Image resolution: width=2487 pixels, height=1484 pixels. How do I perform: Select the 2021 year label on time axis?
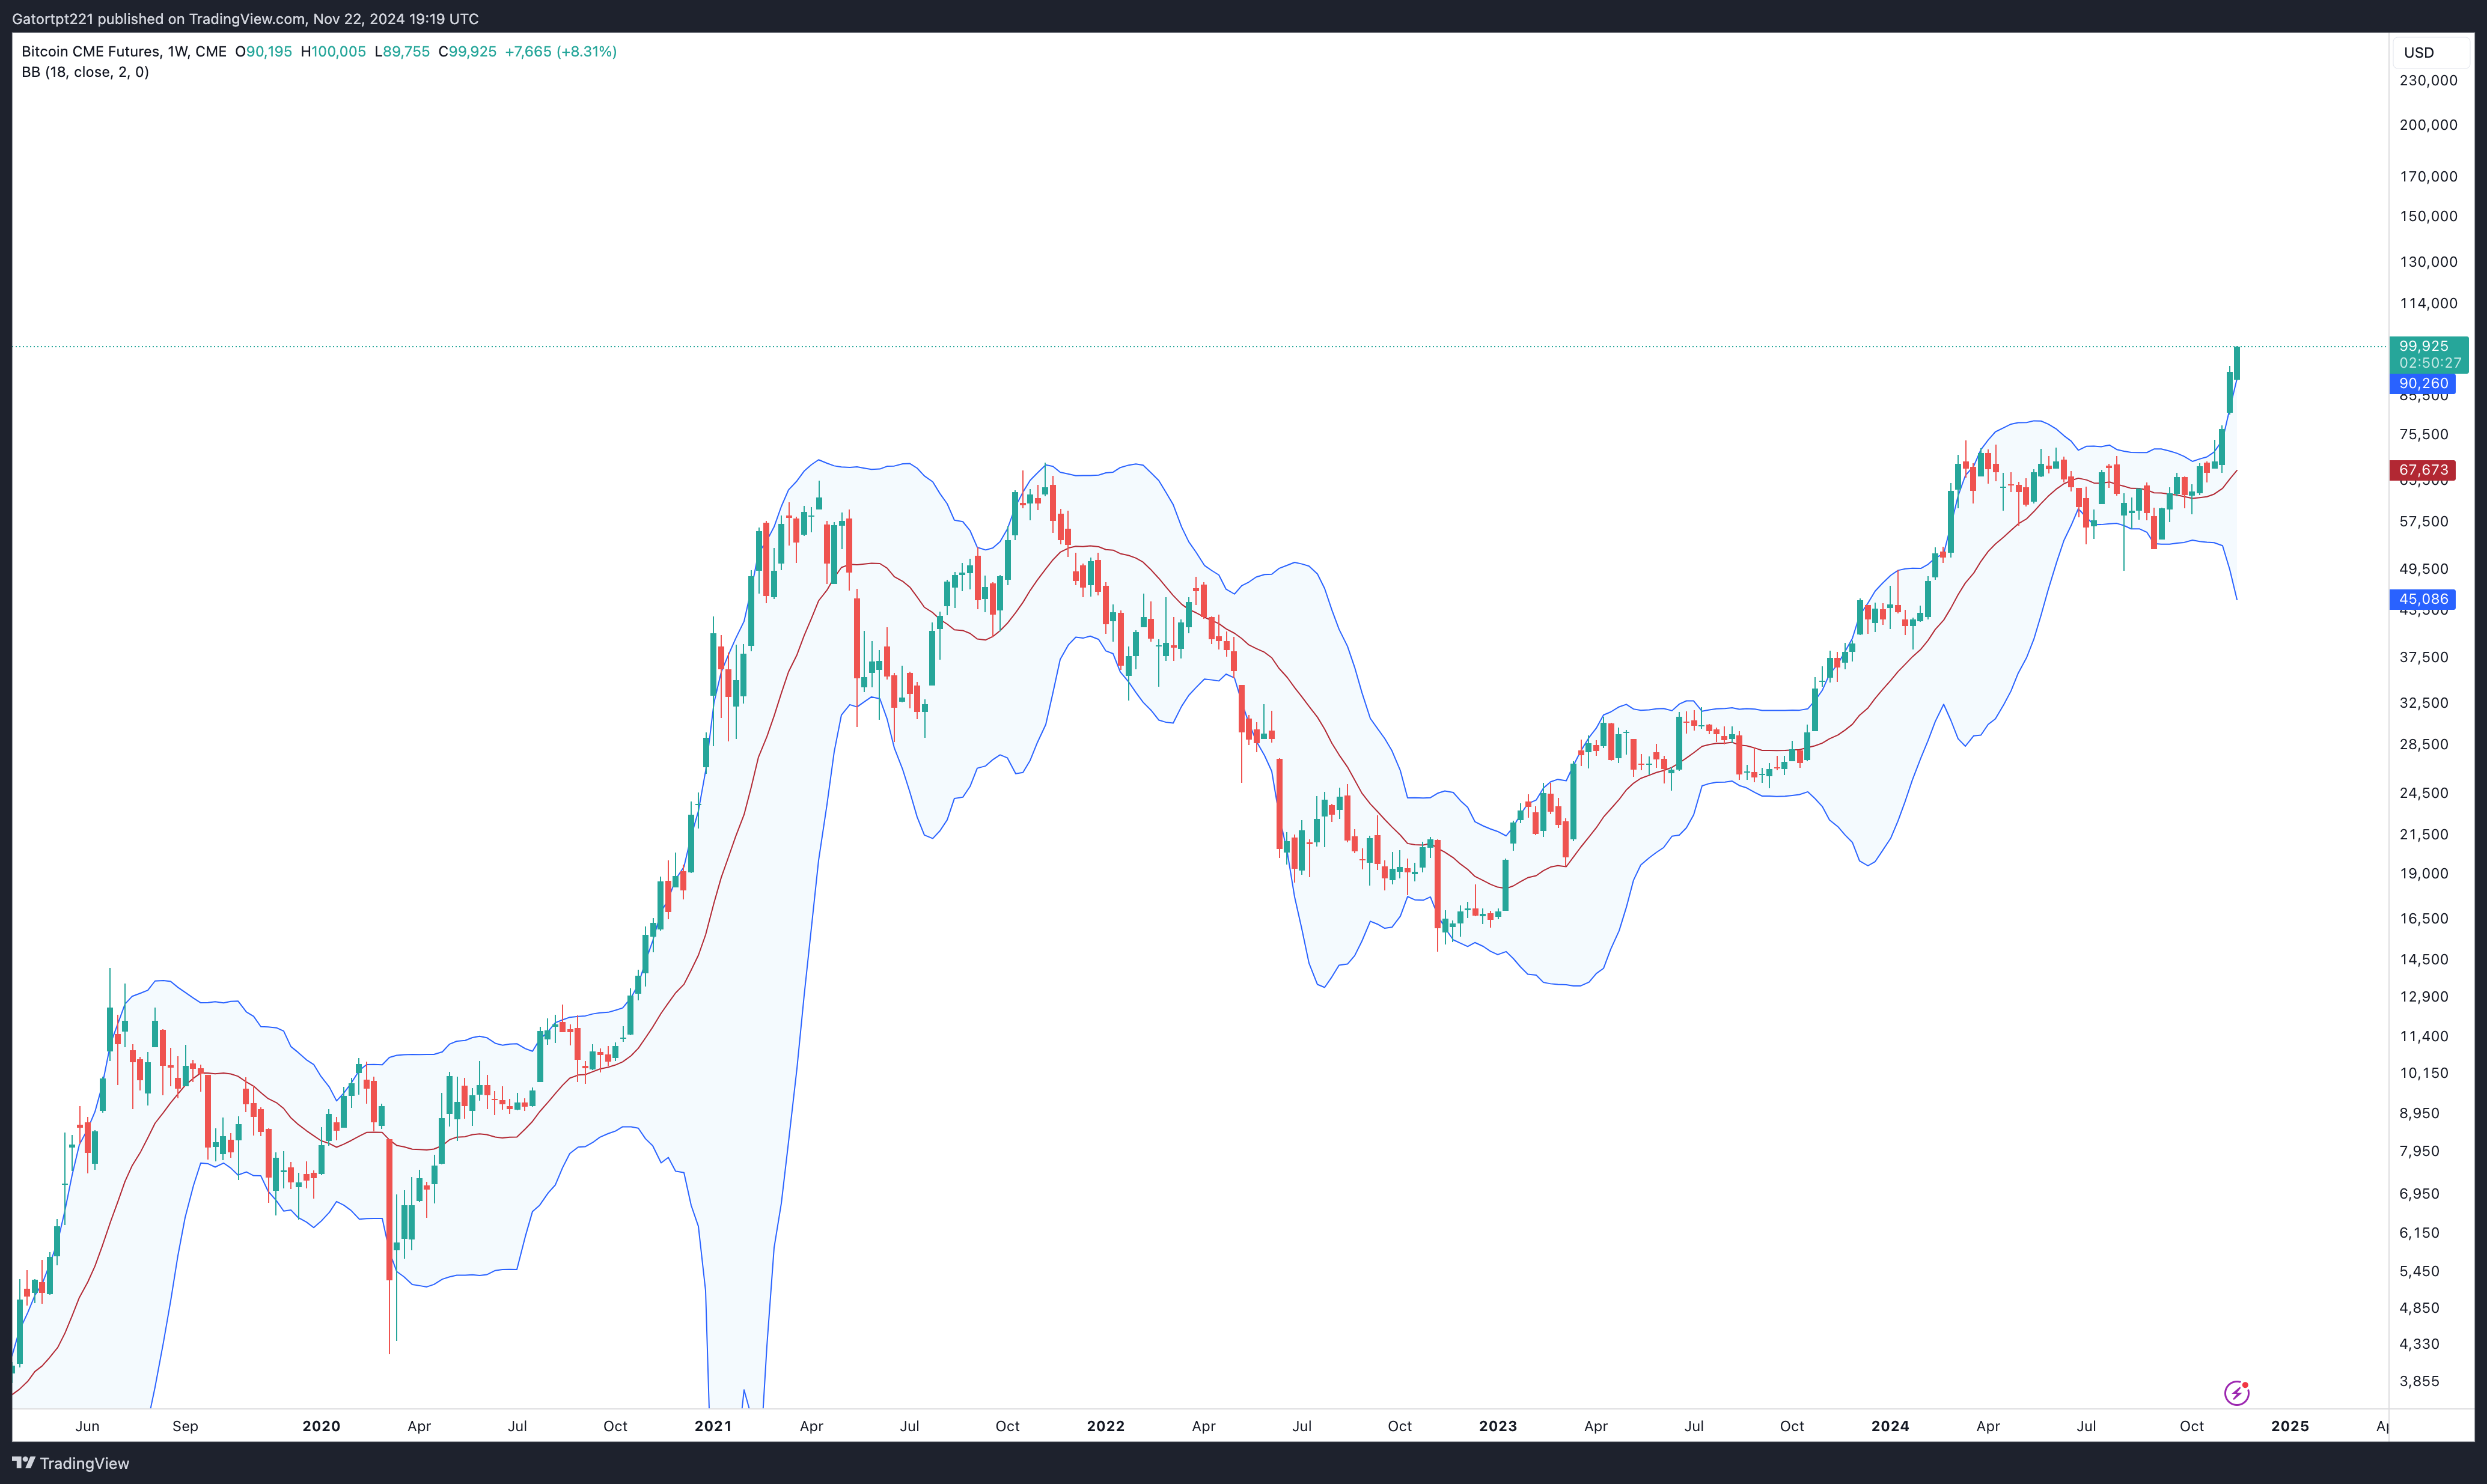(712, 1426)
